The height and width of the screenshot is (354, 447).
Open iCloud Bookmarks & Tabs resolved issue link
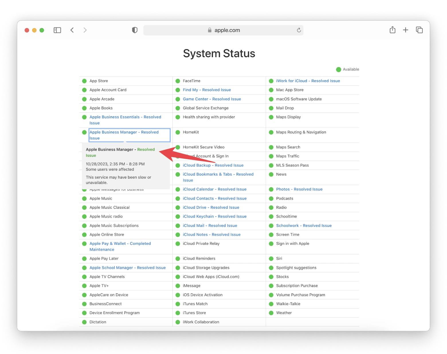point(218,177)
